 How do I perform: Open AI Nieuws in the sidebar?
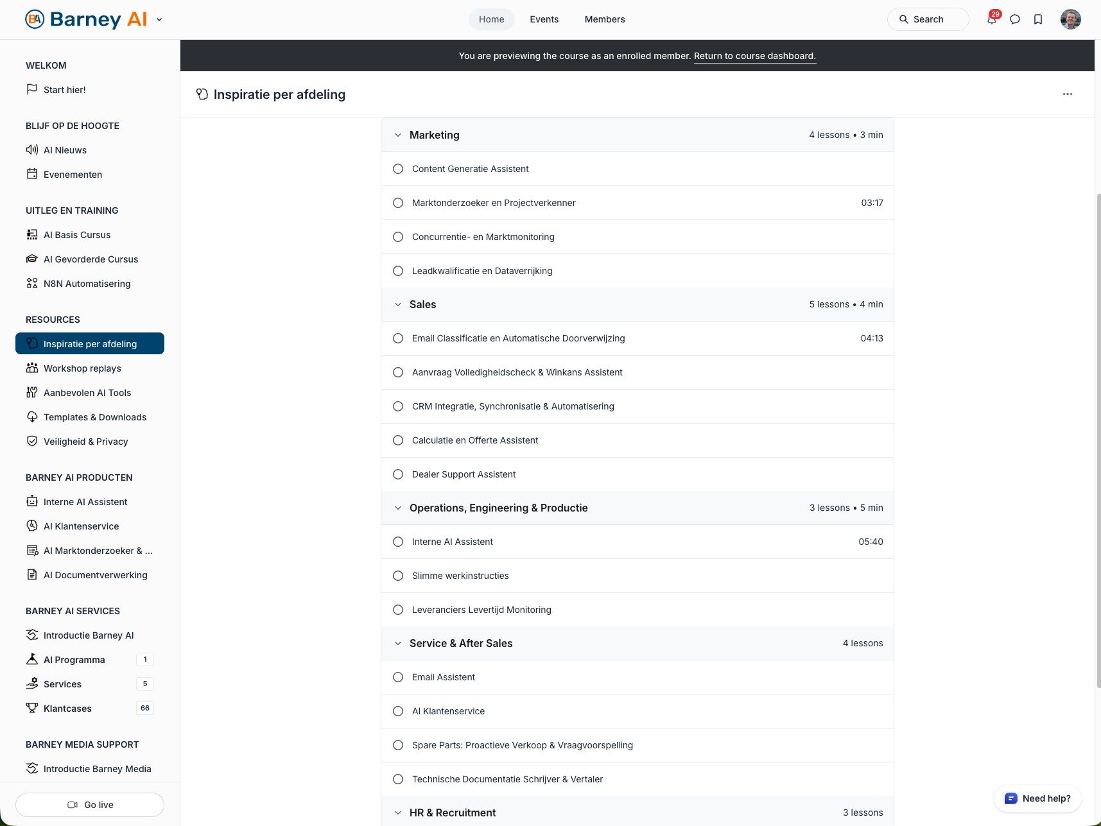65,150
